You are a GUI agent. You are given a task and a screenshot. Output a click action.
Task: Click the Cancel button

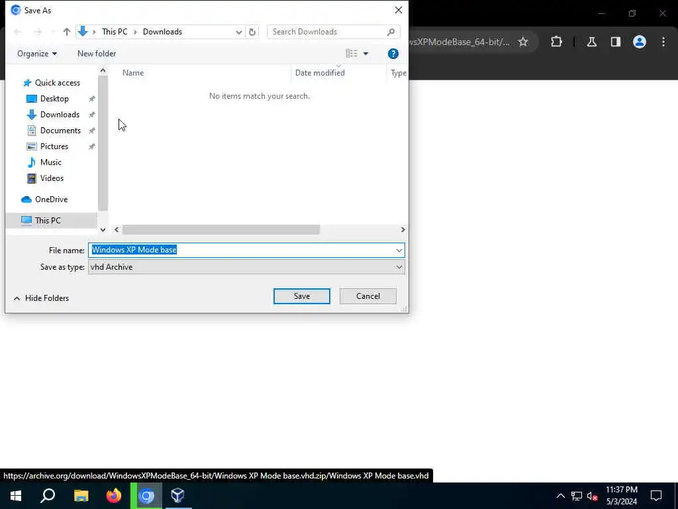coord(368,296)
